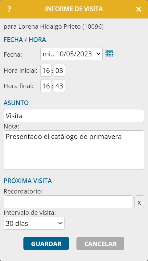
Task: Open the calendar date picker icon
Action: coord(109,54)
